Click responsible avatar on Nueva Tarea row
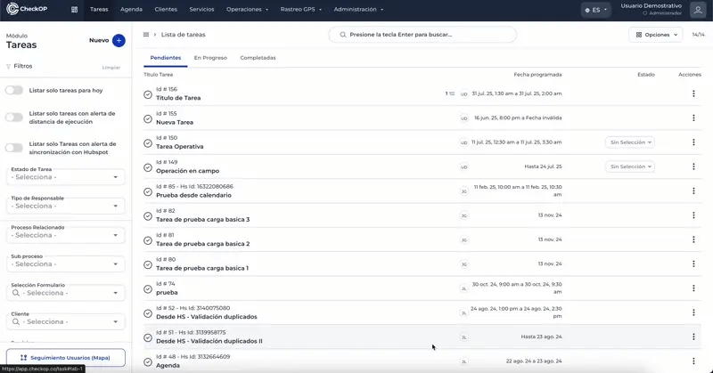The image size is (713, 373). pyautogui.click(x=463, y=118)
